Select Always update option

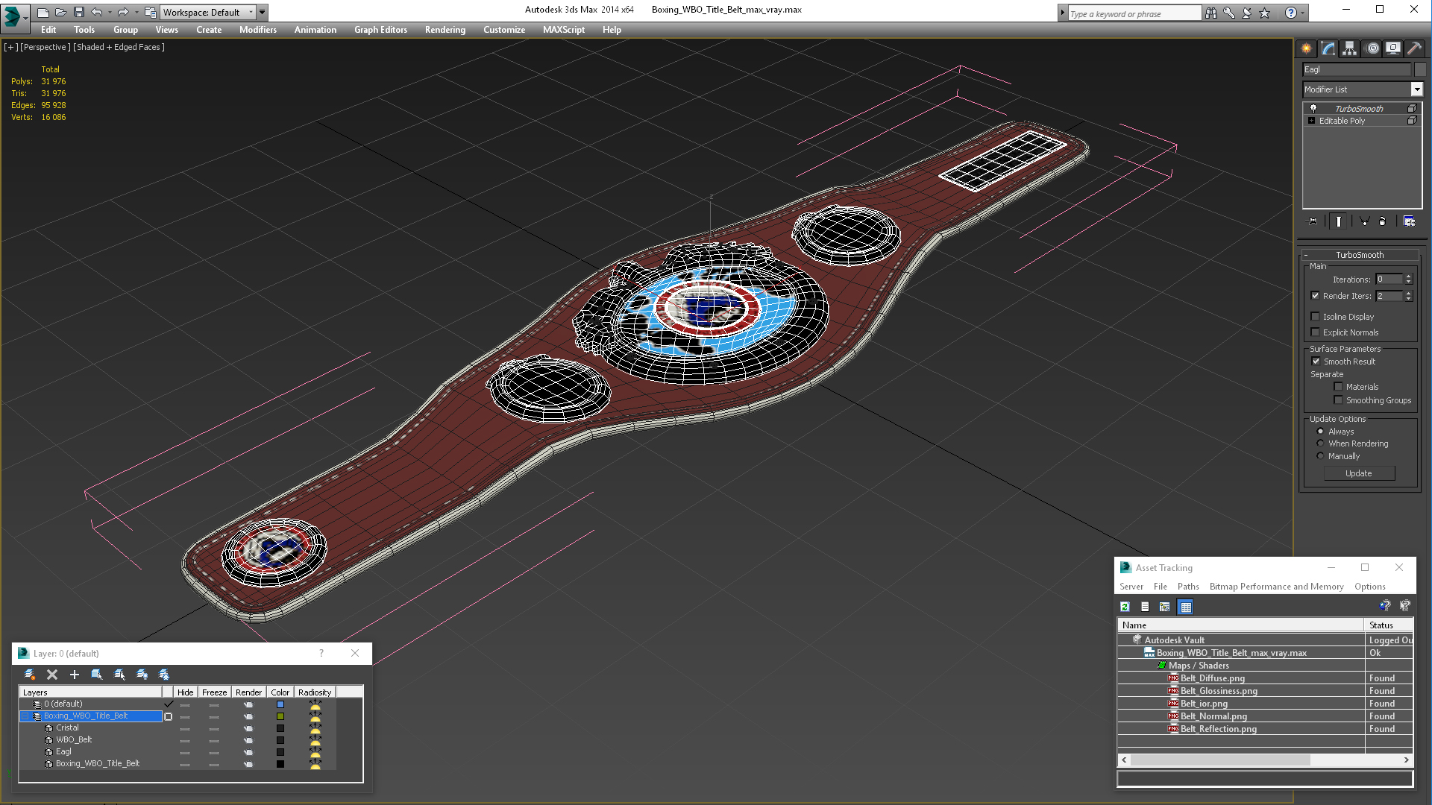coord(1320,432)
